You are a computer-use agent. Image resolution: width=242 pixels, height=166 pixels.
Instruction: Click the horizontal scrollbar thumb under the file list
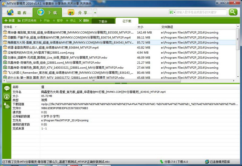click(93, 81)
